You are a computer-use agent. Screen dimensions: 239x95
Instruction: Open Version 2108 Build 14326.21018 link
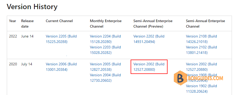click(x=201, y=39)
